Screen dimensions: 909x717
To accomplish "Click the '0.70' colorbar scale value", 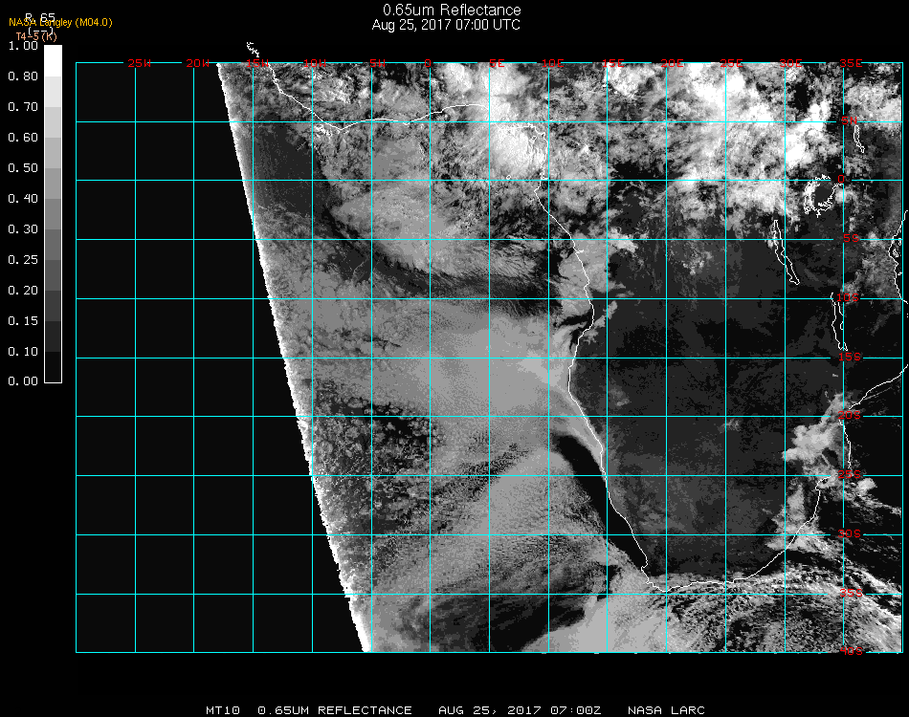I will coord(23,106).
